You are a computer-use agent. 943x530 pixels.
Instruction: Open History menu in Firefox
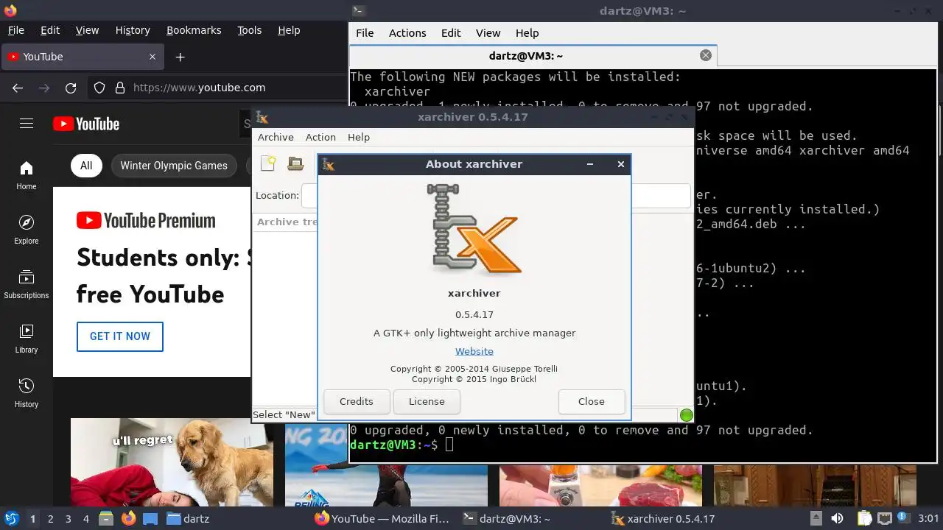[133, 30]
